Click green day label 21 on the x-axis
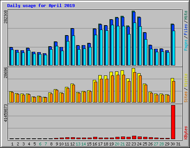This screenshot has height=148, width=190. click(x=122, y=144)
